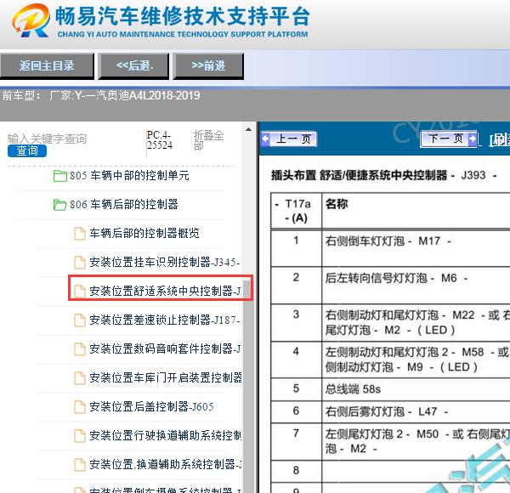Expand folder 805 车辆中部的控制单元

click(x=129, y=176)
